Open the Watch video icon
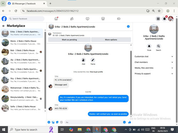The width and height of the screenshot is (178, 133). point(88,19)
